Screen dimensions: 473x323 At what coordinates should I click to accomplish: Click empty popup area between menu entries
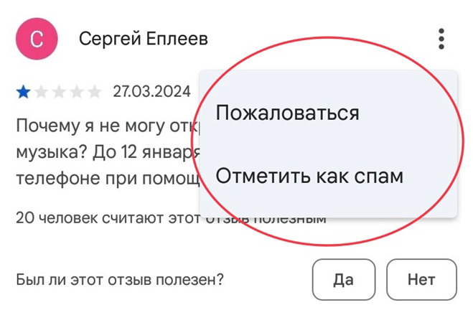(328, 145)
